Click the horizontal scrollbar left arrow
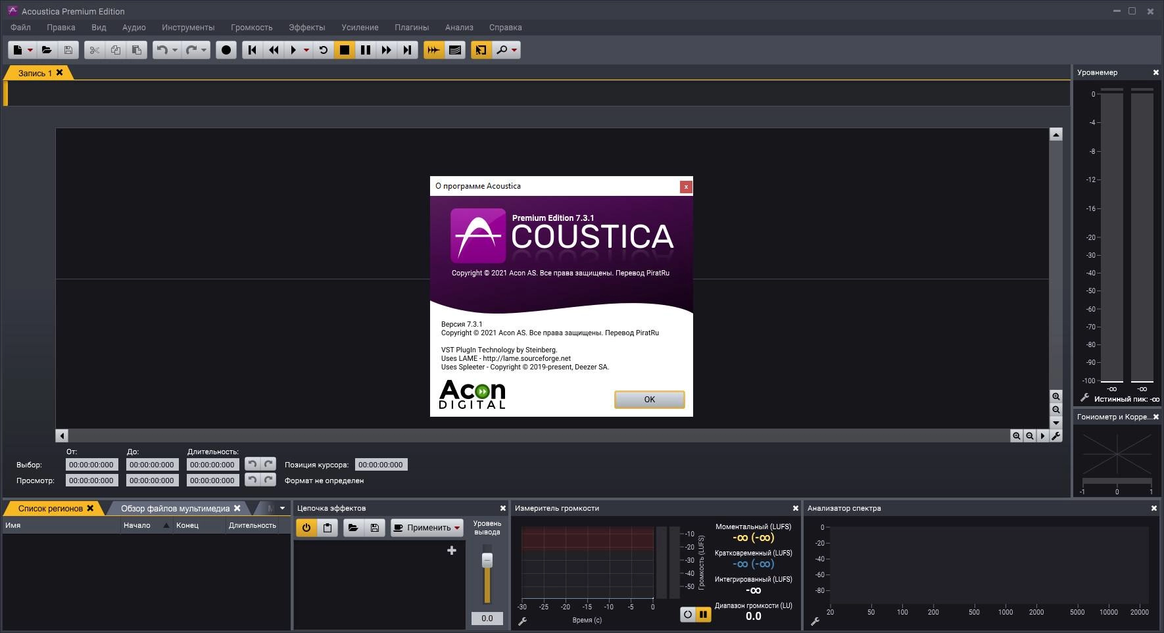This screenshot has height=633, width=1164. click(x=62, y=435)
